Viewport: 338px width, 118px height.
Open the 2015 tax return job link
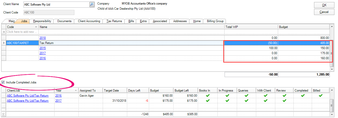tap(43, 48)
